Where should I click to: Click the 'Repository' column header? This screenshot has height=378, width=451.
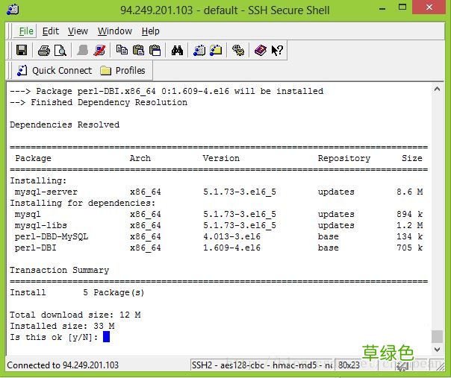coord(344,158)
